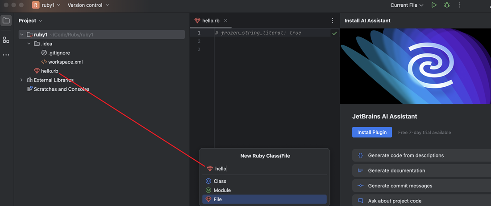Click the Class circle C icon in popup
This screenshot has width=491, height=206.
point(208,181)
